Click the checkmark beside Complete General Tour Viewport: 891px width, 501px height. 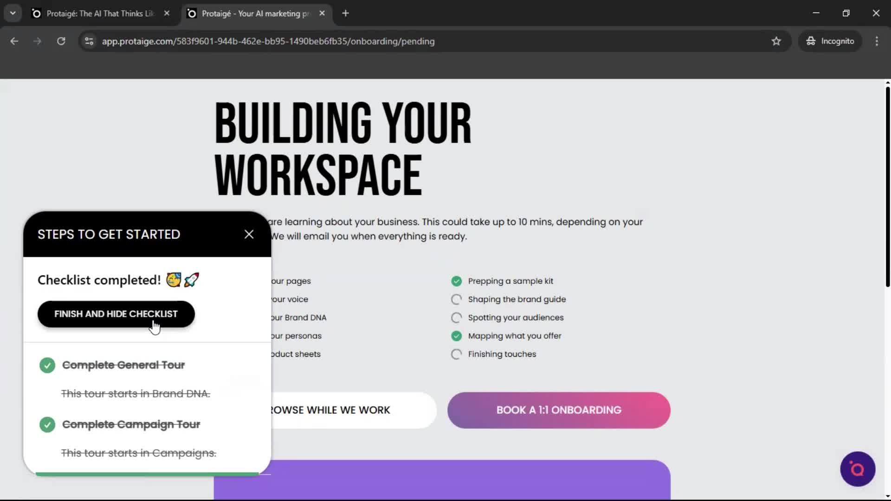(x=47, y=365)
